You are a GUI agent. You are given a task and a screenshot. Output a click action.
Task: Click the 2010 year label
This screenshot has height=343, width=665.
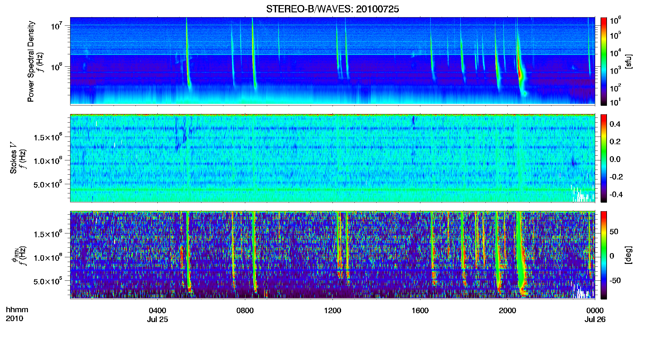point(14,319)
